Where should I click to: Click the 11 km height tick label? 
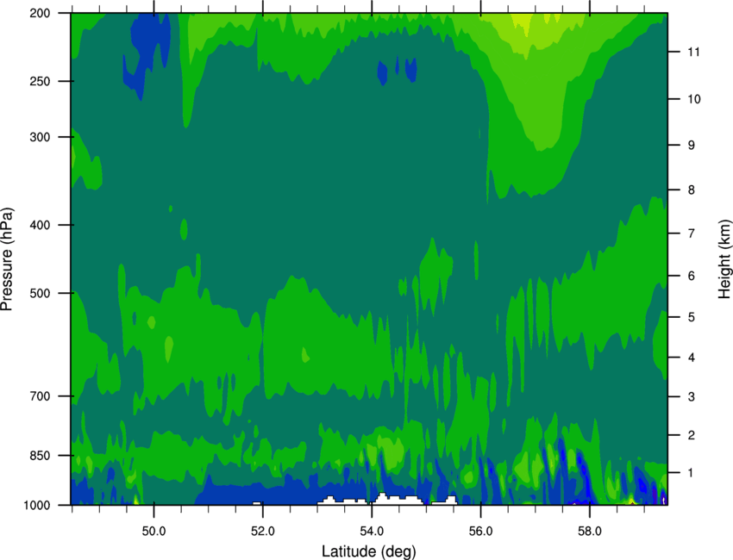(x=693, y=52)
